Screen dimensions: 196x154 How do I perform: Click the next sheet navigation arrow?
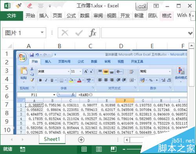click(x=23, y=140)
